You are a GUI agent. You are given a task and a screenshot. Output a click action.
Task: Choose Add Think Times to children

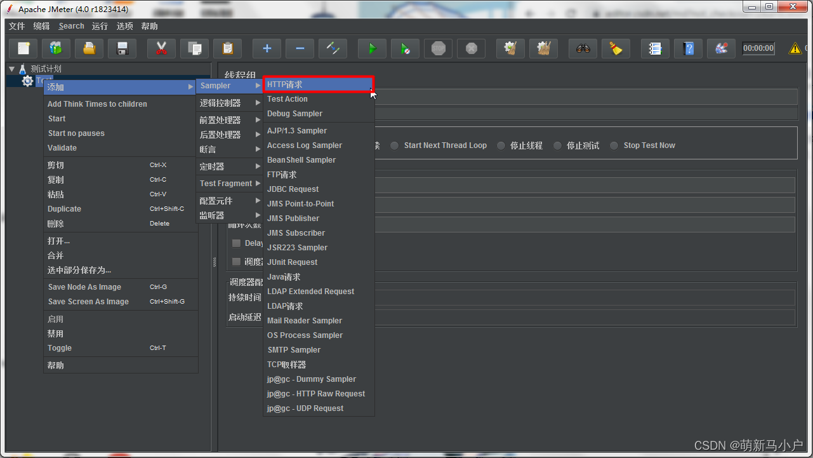121,104
